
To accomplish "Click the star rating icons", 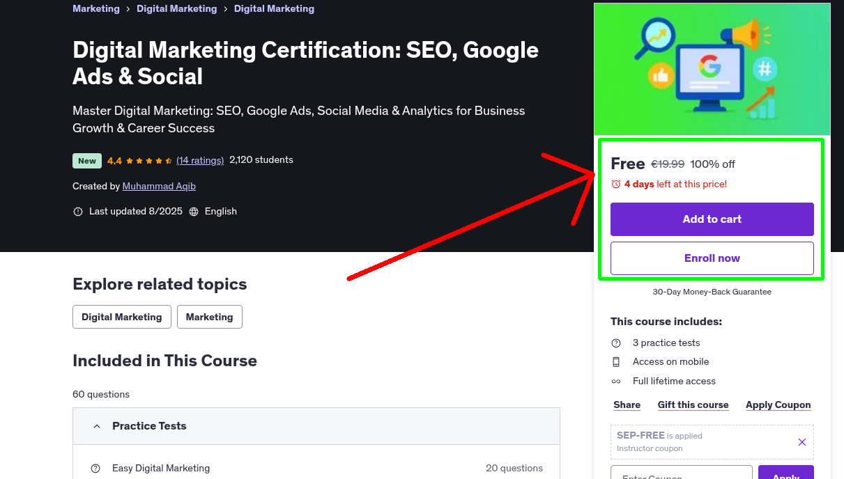I will [149, 161].
